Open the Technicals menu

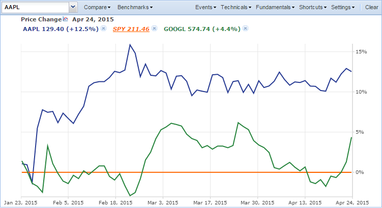(x=236, y=7)
